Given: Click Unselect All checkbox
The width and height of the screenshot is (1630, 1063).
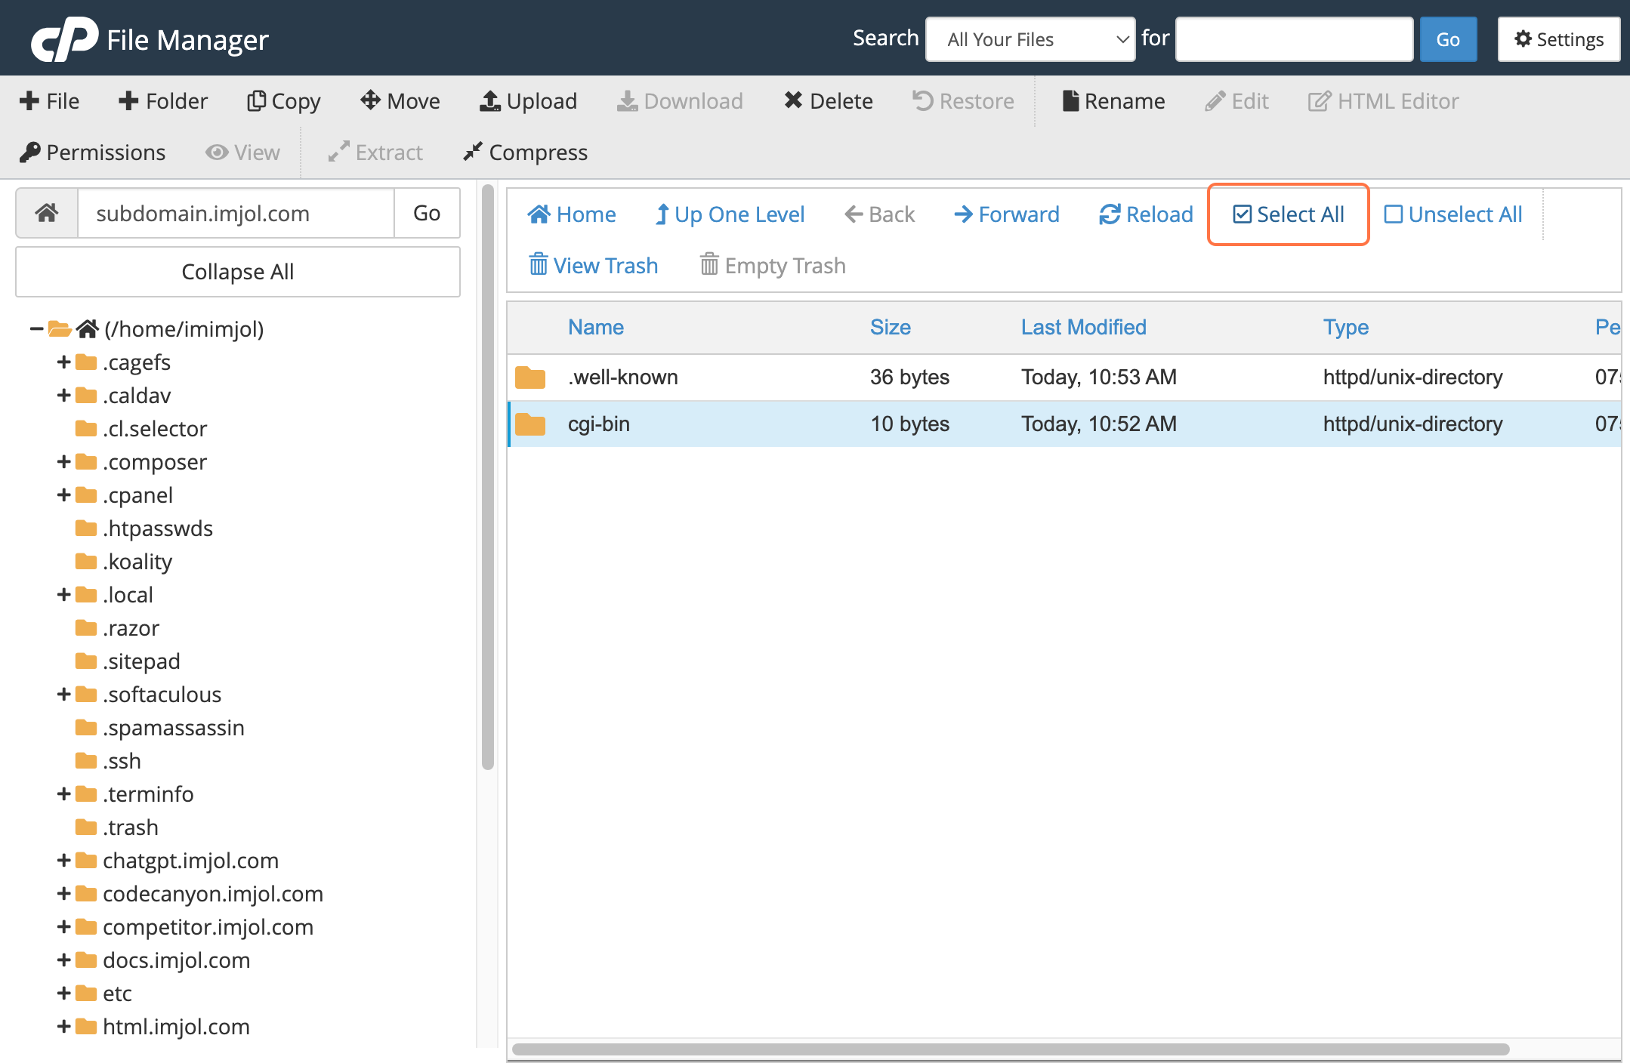Looking at the screenshot, I should [x=1453, y=214].
